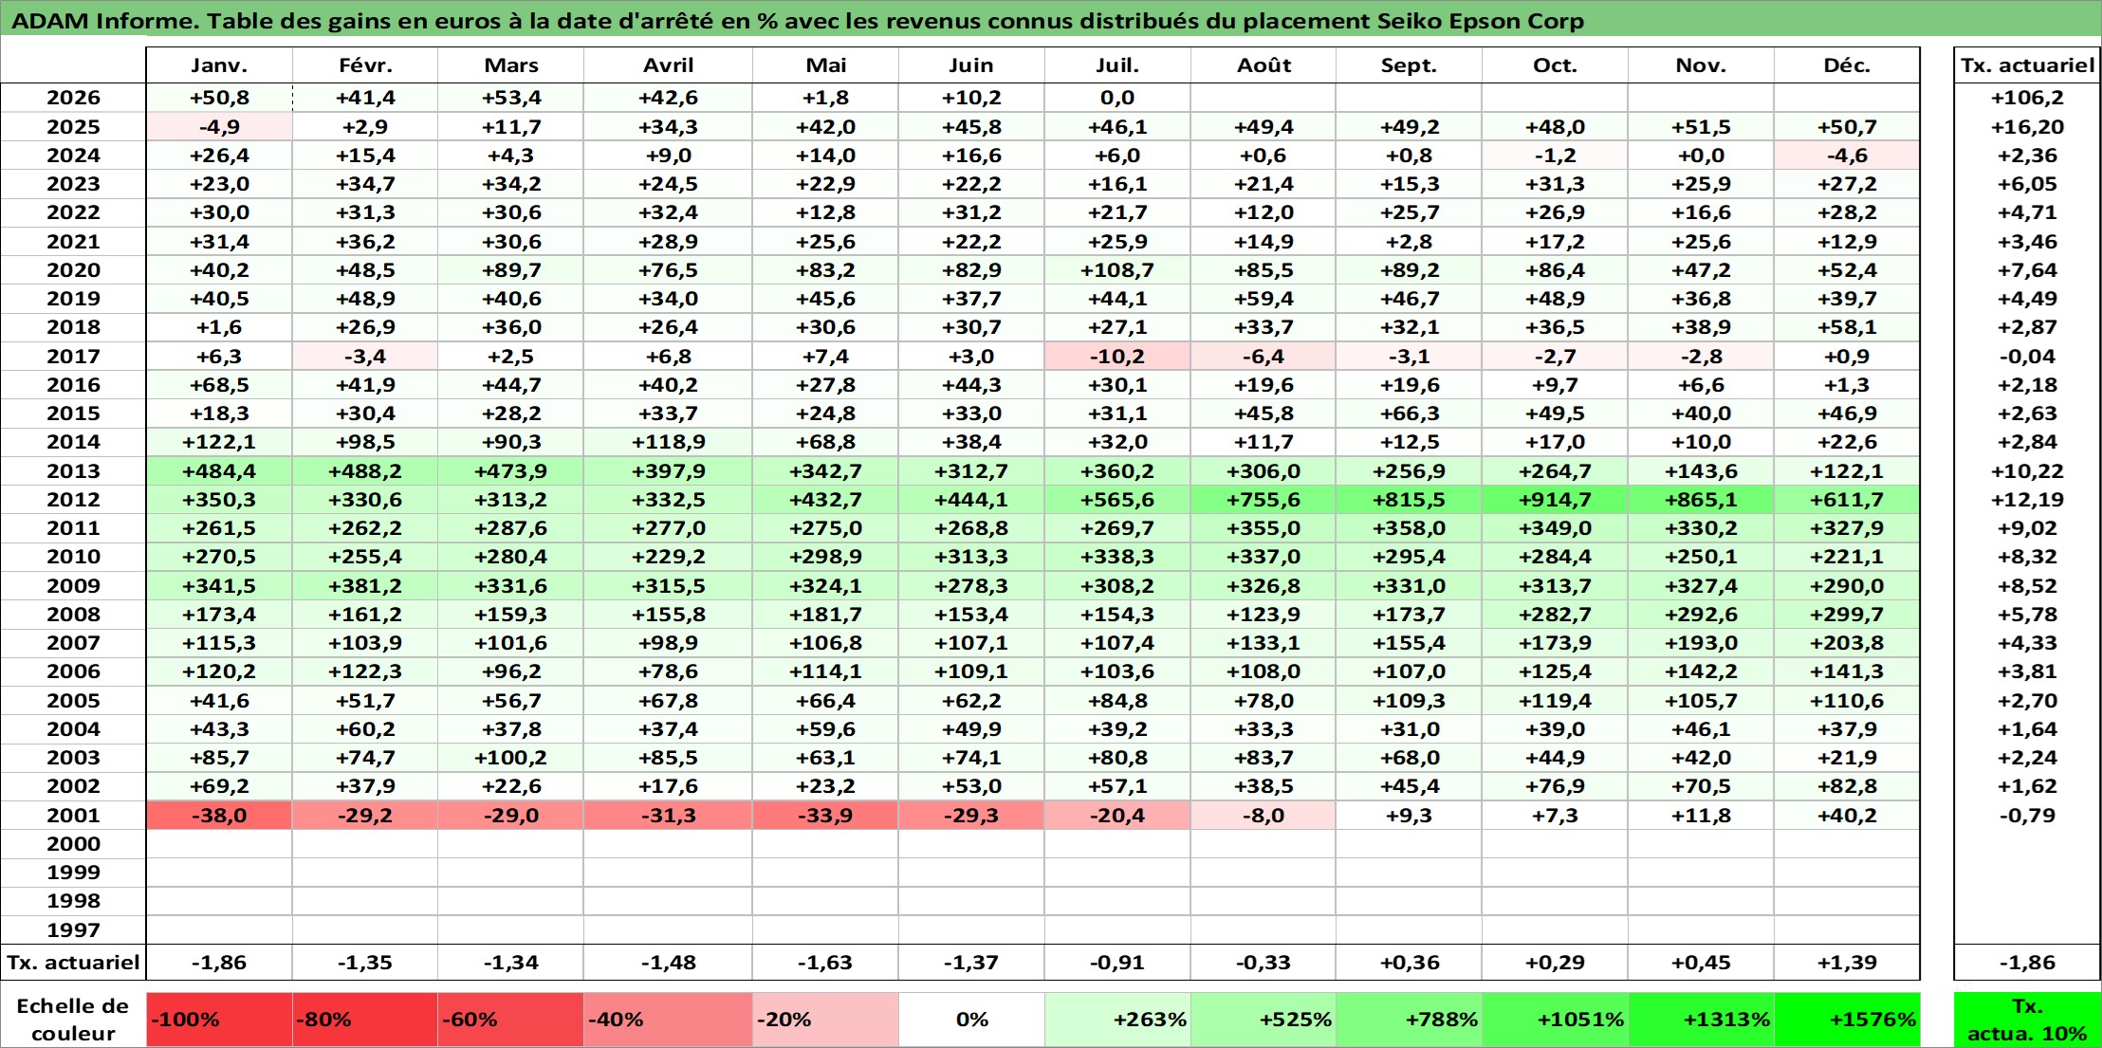Click the 'Déc.' column header

[1847, 65]
